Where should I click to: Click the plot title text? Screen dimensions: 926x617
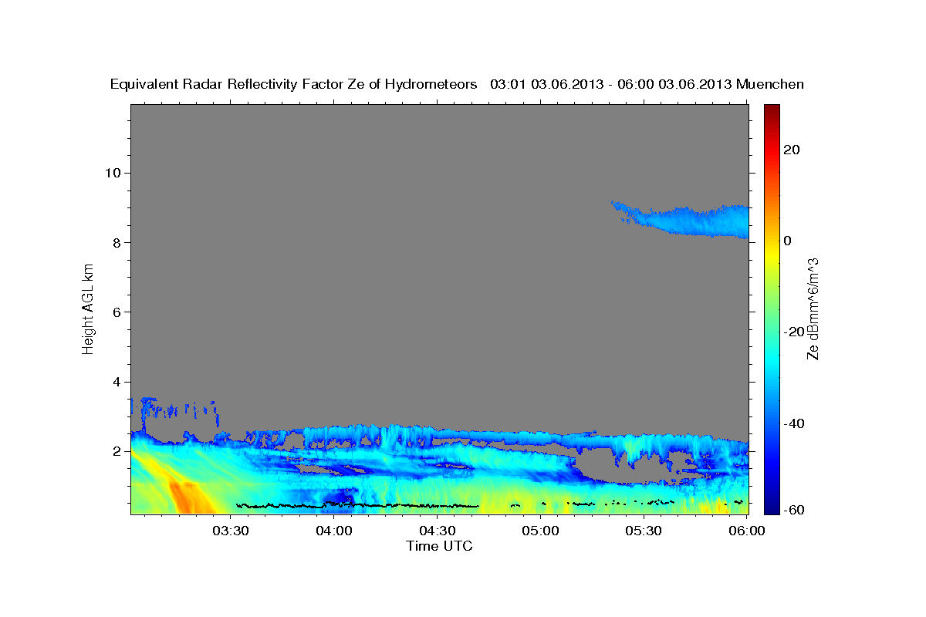pos(458,84)
